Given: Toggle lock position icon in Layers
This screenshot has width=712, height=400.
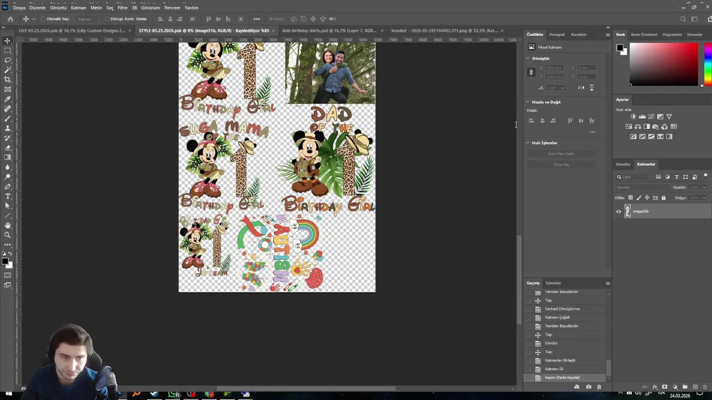Looking at the screenshot, I should click(647, 198).
